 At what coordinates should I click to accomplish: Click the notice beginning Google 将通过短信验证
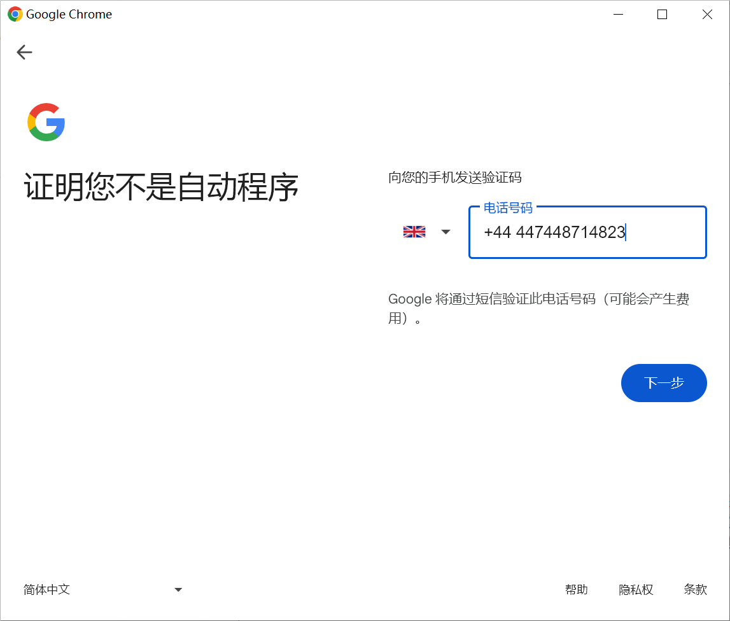pos(538,308)
